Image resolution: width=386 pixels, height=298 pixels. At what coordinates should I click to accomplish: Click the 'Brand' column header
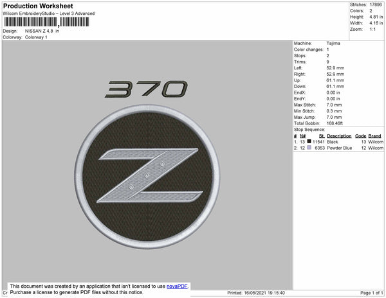click(x=374, y=136)
